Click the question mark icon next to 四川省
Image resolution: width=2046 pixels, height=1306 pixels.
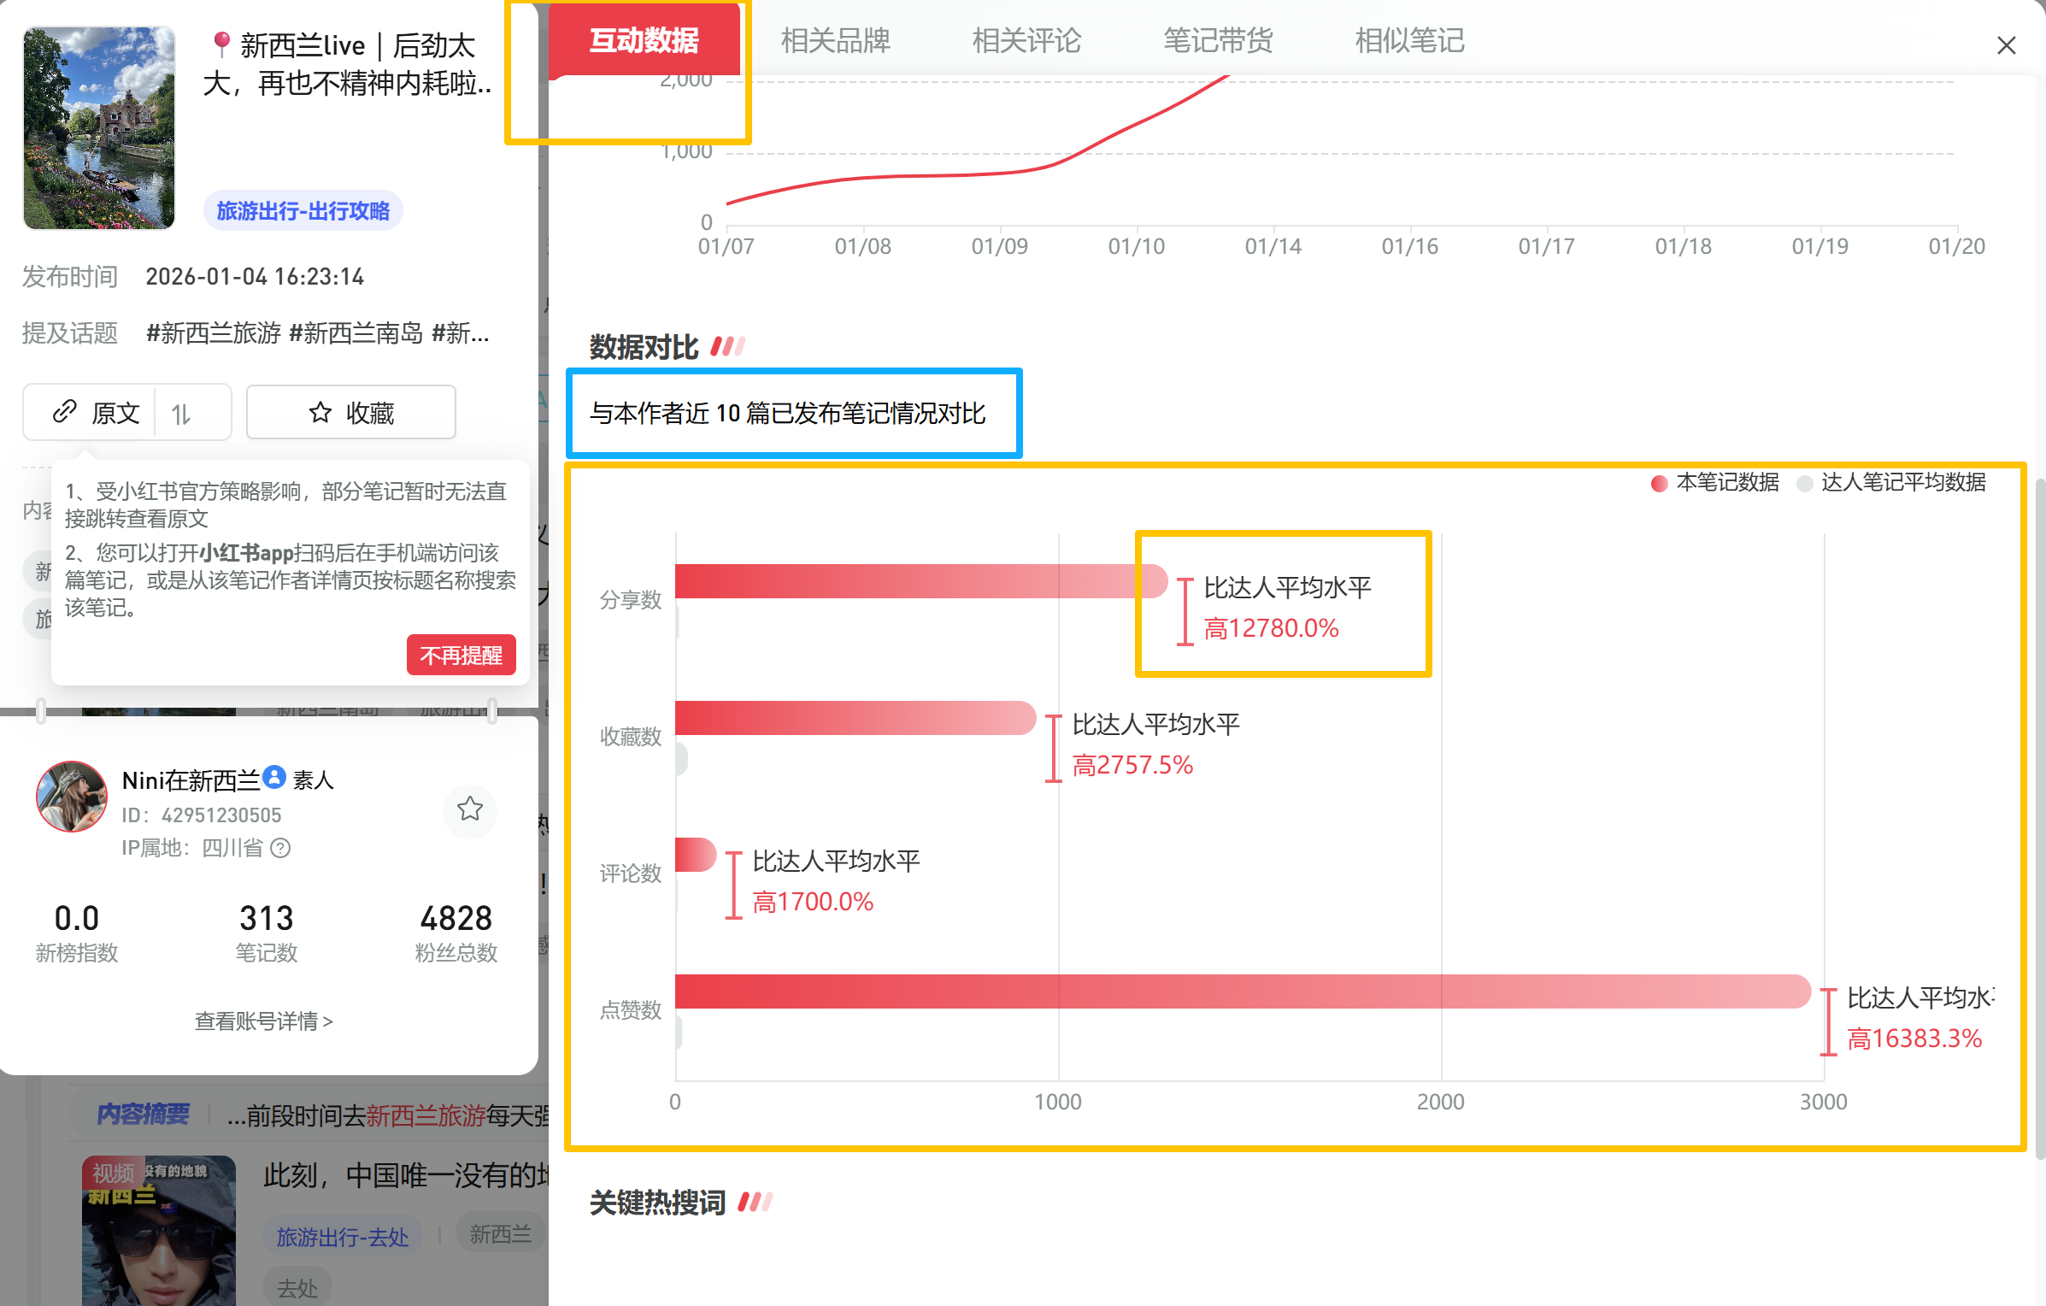tap(280, 848)
